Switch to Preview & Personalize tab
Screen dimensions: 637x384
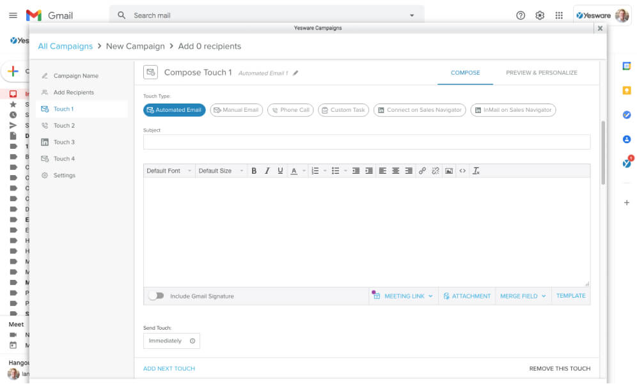pyautogui.click(x=542, y=73)
